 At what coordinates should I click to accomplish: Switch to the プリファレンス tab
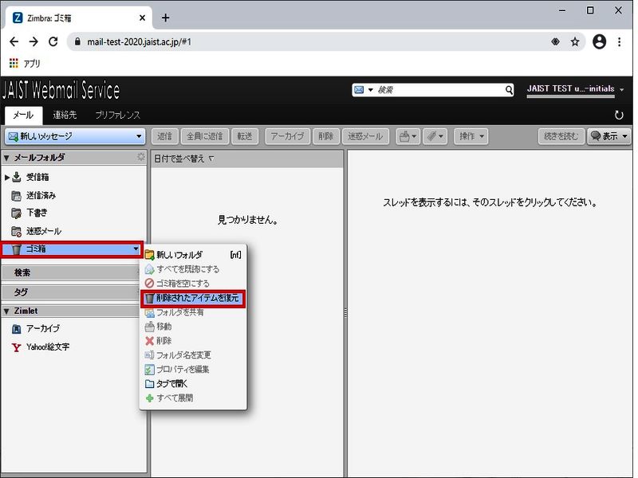[117, 115]
